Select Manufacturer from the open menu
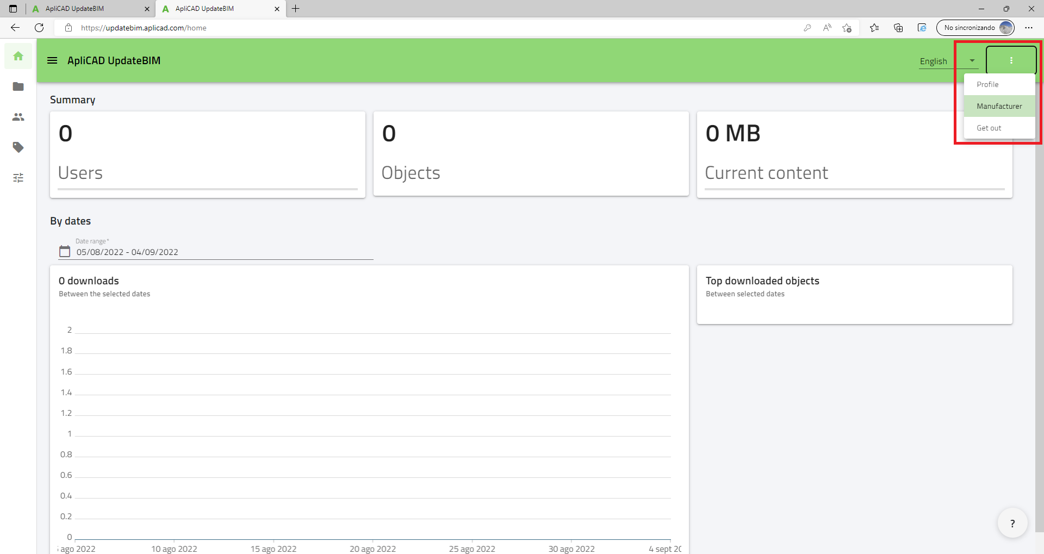This screenshot has width=1044, height=554. pos(999,106)
